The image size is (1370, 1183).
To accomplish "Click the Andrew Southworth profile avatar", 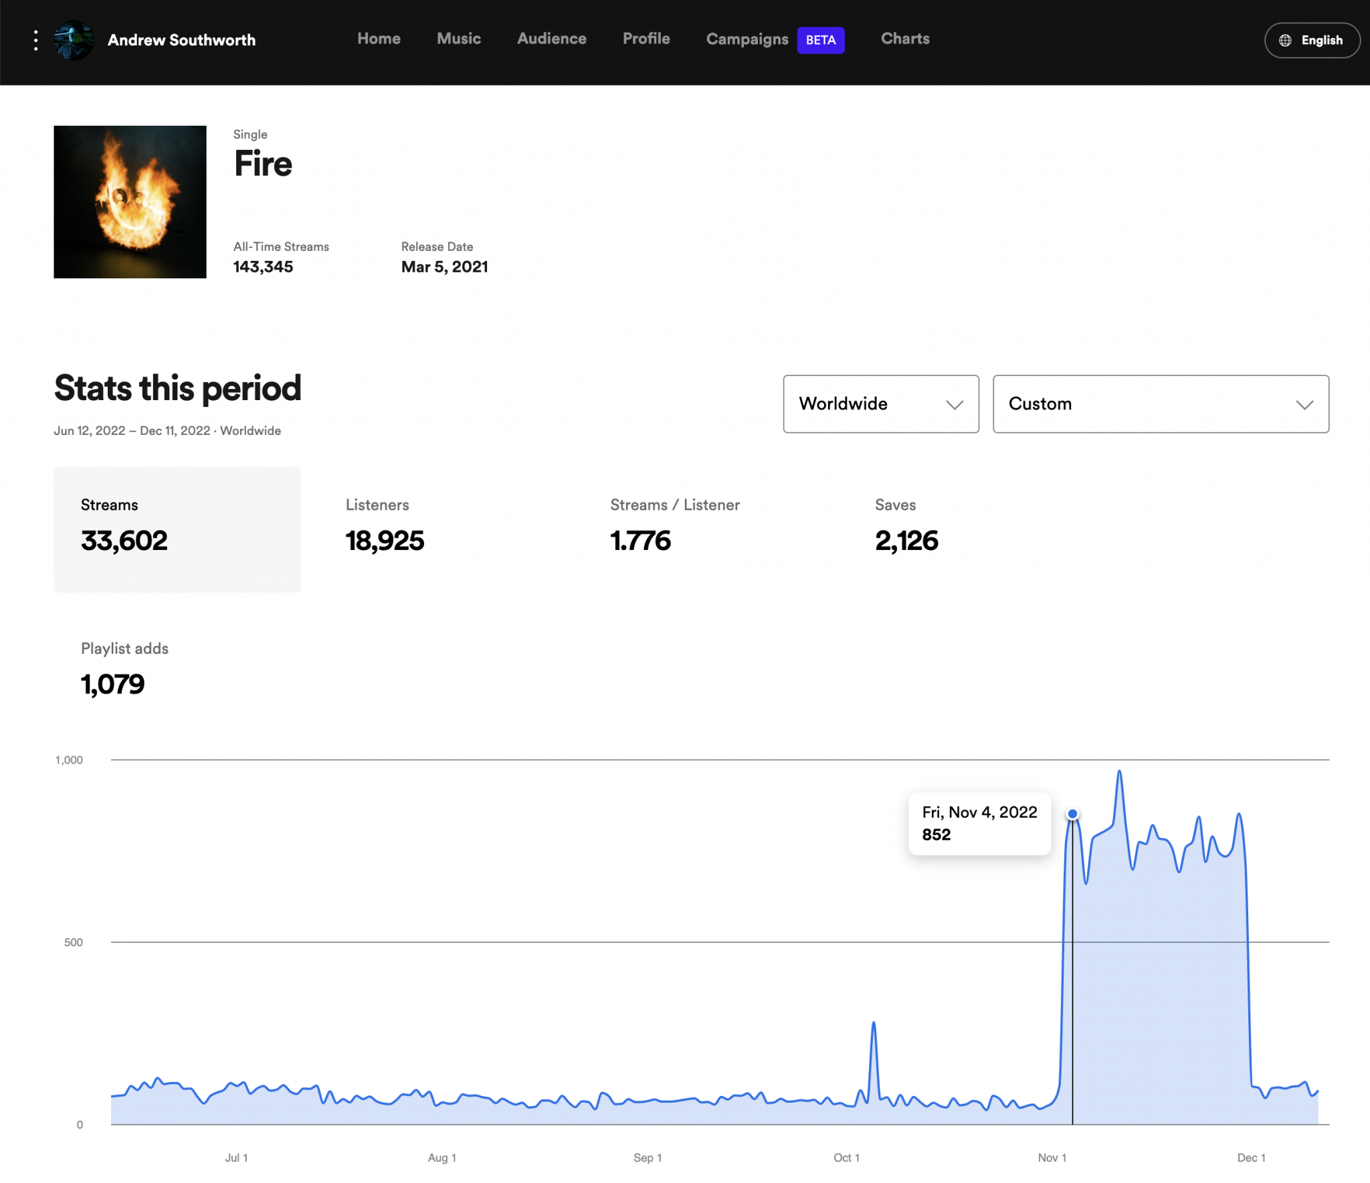I will 74,40.
